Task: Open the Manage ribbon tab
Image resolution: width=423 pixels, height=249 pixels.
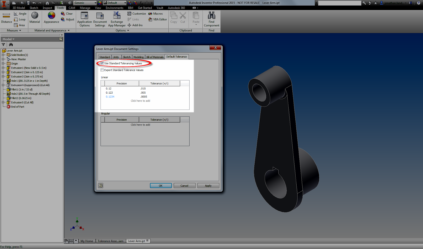Action: tap(85, 8)
